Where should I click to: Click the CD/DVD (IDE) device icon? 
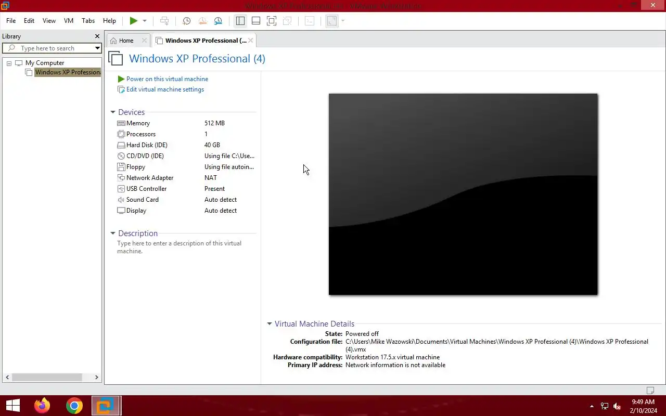[x=121, y=156]
